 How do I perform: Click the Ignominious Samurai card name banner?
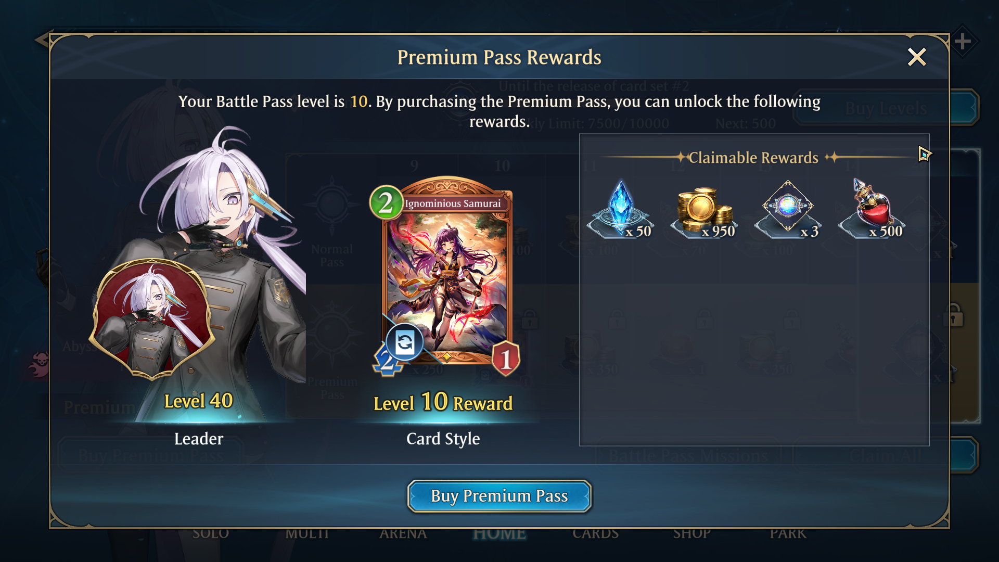[x=453, y=203]
